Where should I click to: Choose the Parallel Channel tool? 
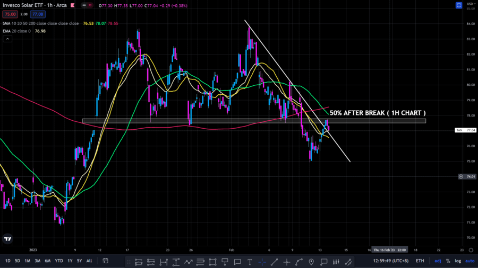348,262
